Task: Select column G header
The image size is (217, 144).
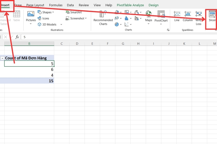Action: coord(123,44)
